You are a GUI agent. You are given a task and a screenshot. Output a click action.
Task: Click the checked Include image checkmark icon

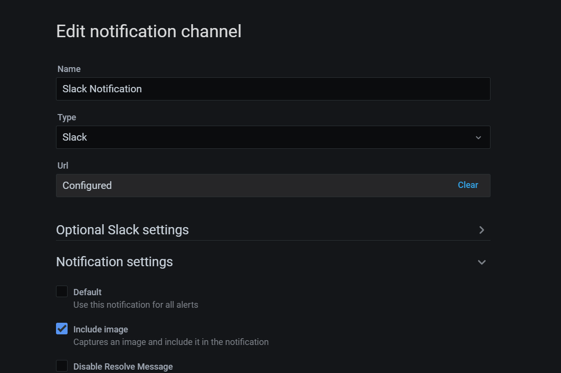tap(61, 329)
